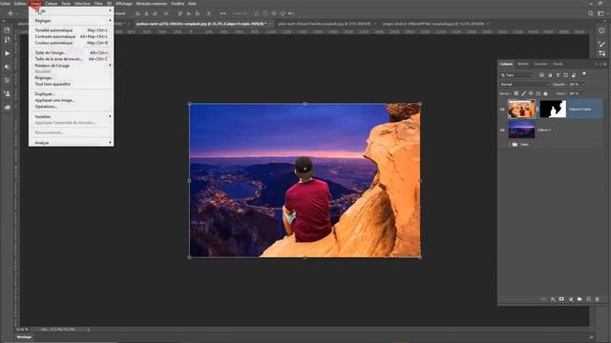This screenshot has height=343, width=611.
Task: Toggle lock transparent pixels
Action: coord(516,93)
